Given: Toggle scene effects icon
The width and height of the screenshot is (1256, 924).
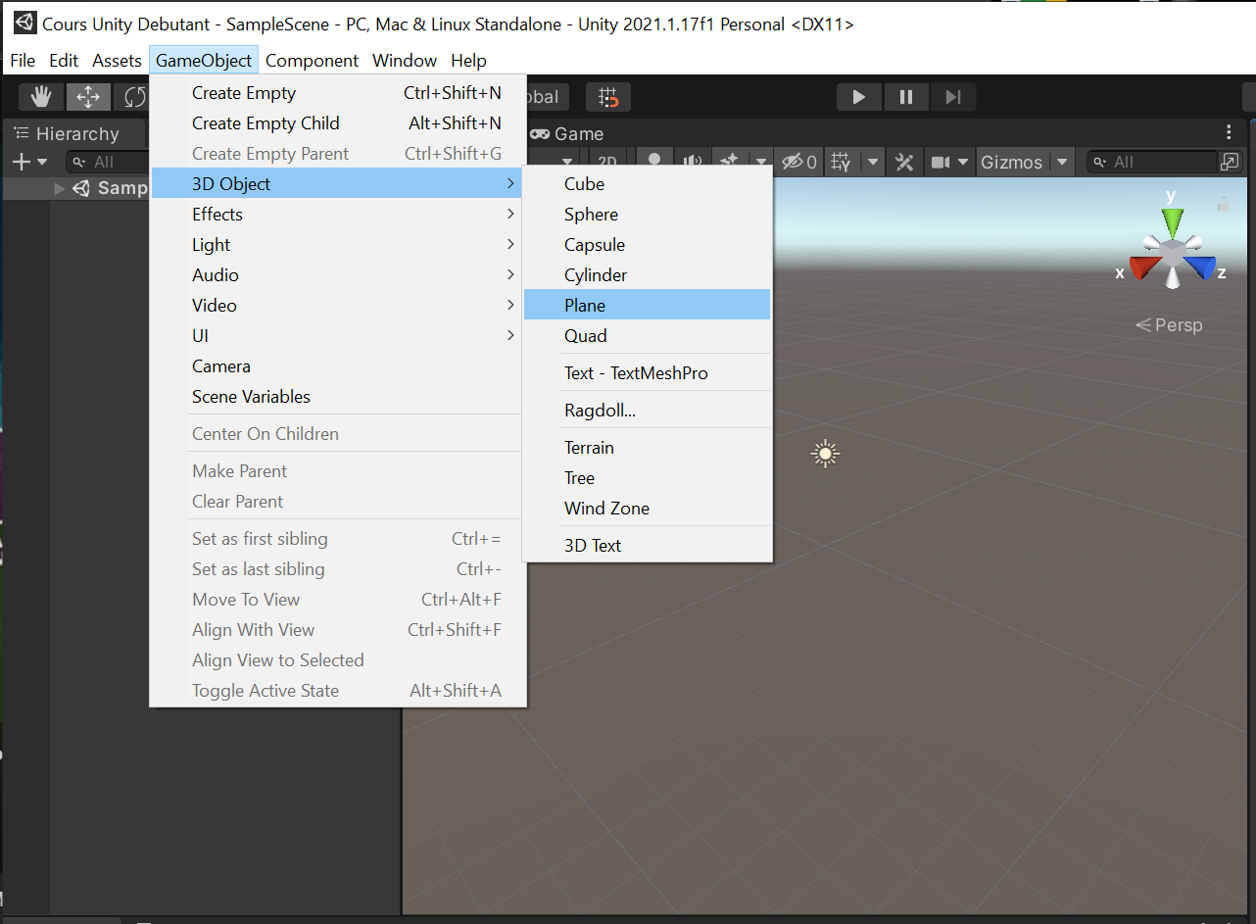Looking at the screenshot, I should (730, 162).
